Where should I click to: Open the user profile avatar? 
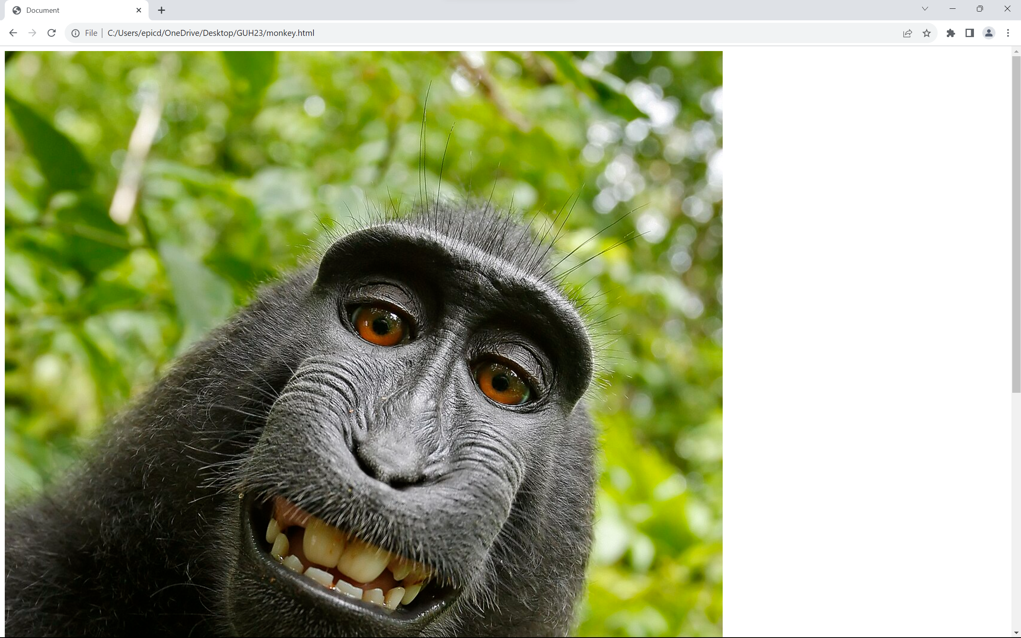(989, 33)
